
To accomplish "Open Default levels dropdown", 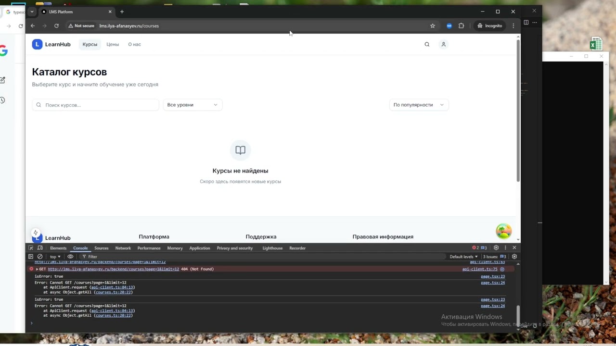I will (463, 257).
